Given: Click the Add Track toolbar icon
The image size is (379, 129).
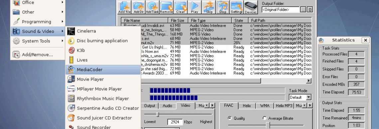Looking at the screenshot, I should click(x=152, y=7).
